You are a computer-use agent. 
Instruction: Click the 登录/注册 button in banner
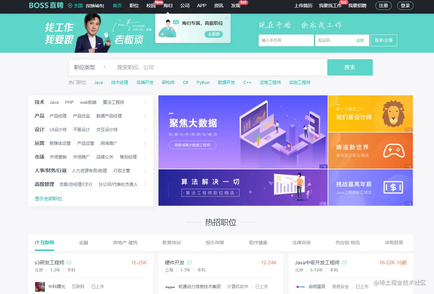click(384, 40)
